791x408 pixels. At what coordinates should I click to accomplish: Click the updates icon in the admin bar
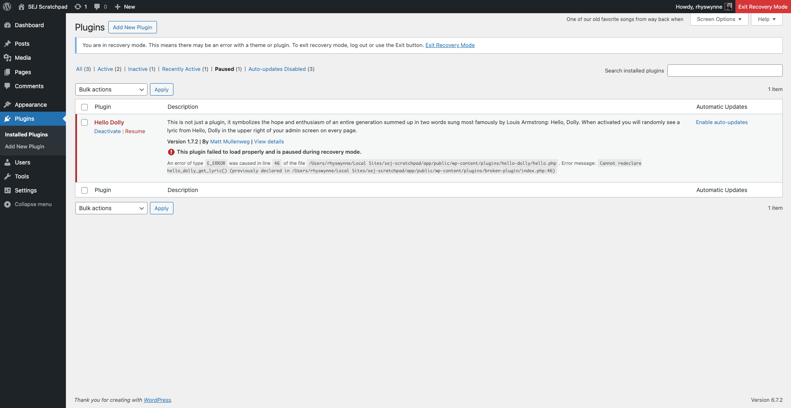tap(78, 7)
